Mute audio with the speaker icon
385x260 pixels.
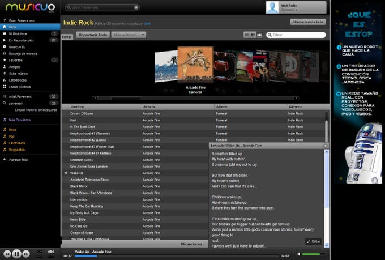[x=298, y=254]
